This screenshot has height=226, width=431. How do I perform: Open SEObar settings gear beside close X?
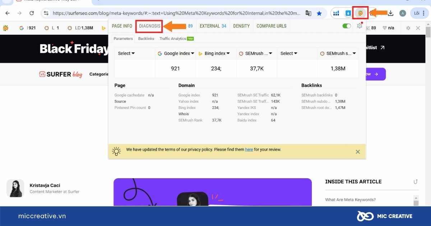pyautogui.click(x=408, y=28)
